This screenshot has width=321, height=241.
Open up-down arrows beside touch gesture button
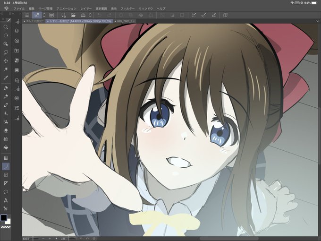[x=44, y=15]
